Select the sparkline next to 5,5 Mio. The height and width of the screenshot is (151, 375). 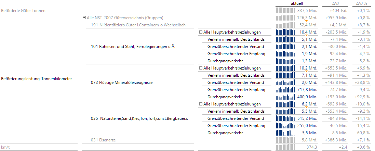tap(285, 133)
